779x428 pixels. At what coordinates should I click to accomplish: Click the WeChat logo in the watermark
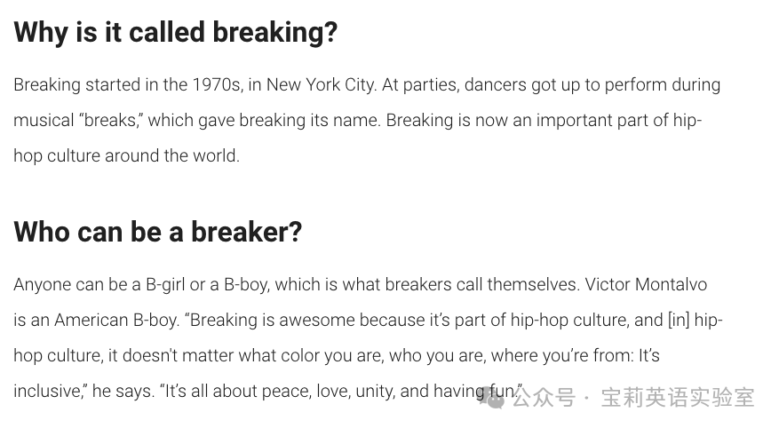(491, 398)
